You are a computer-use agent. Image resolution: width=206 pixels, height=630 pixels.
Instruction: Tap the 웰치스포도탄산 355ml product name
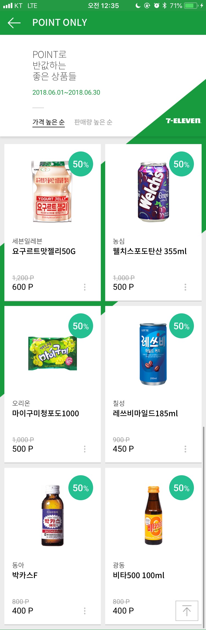click(x=150, y=251)
